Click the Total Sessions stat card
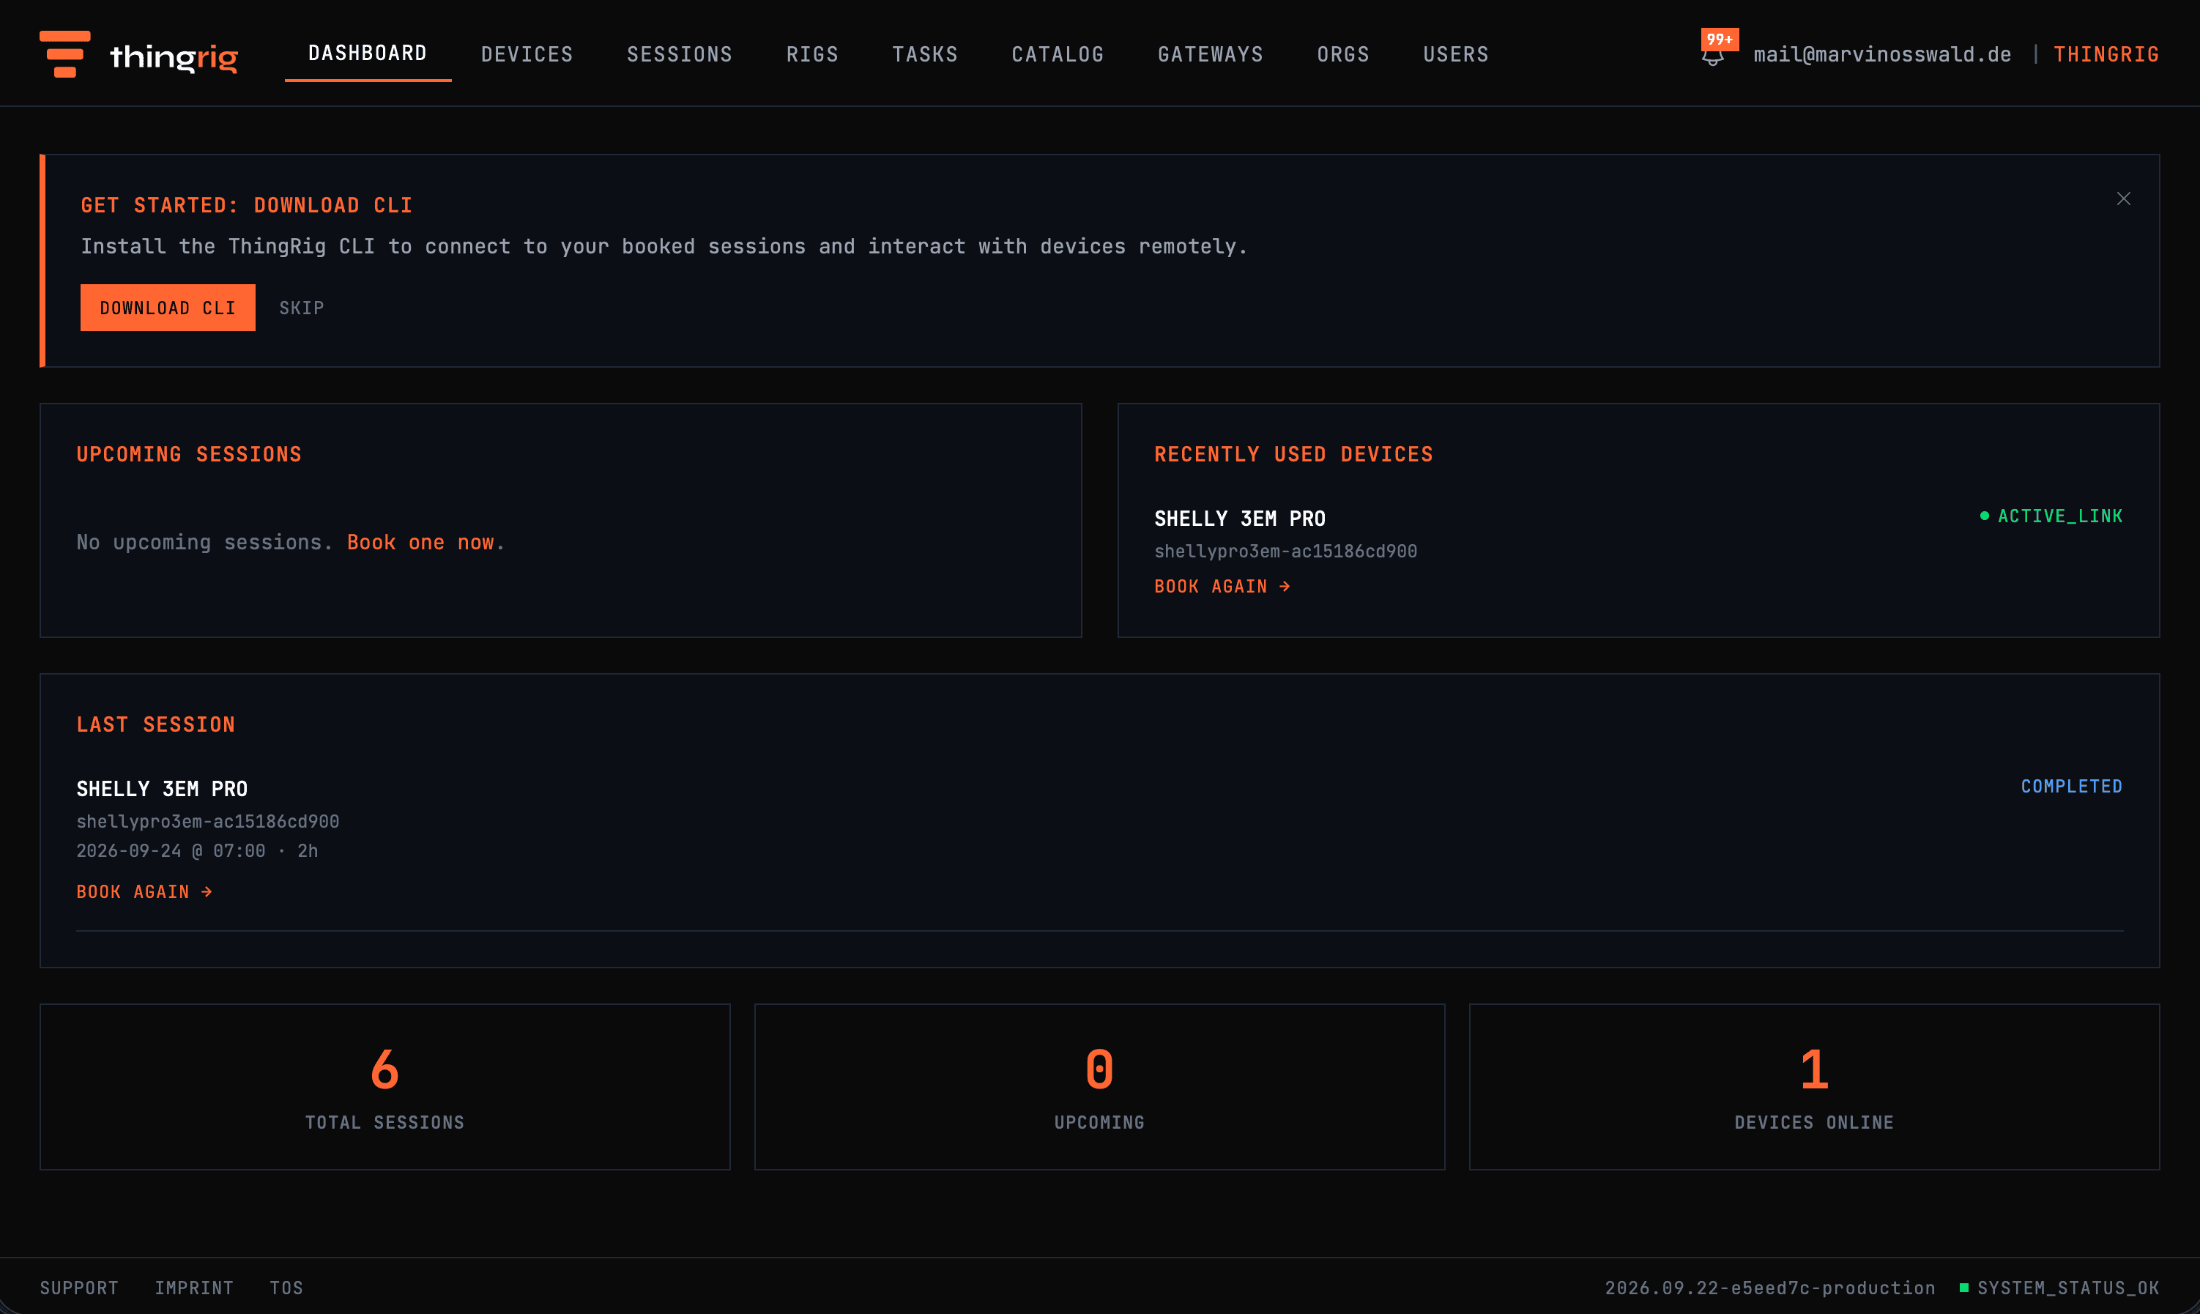Image resolution: width=2200 pixels, height=1314 pixels. 385,1086
